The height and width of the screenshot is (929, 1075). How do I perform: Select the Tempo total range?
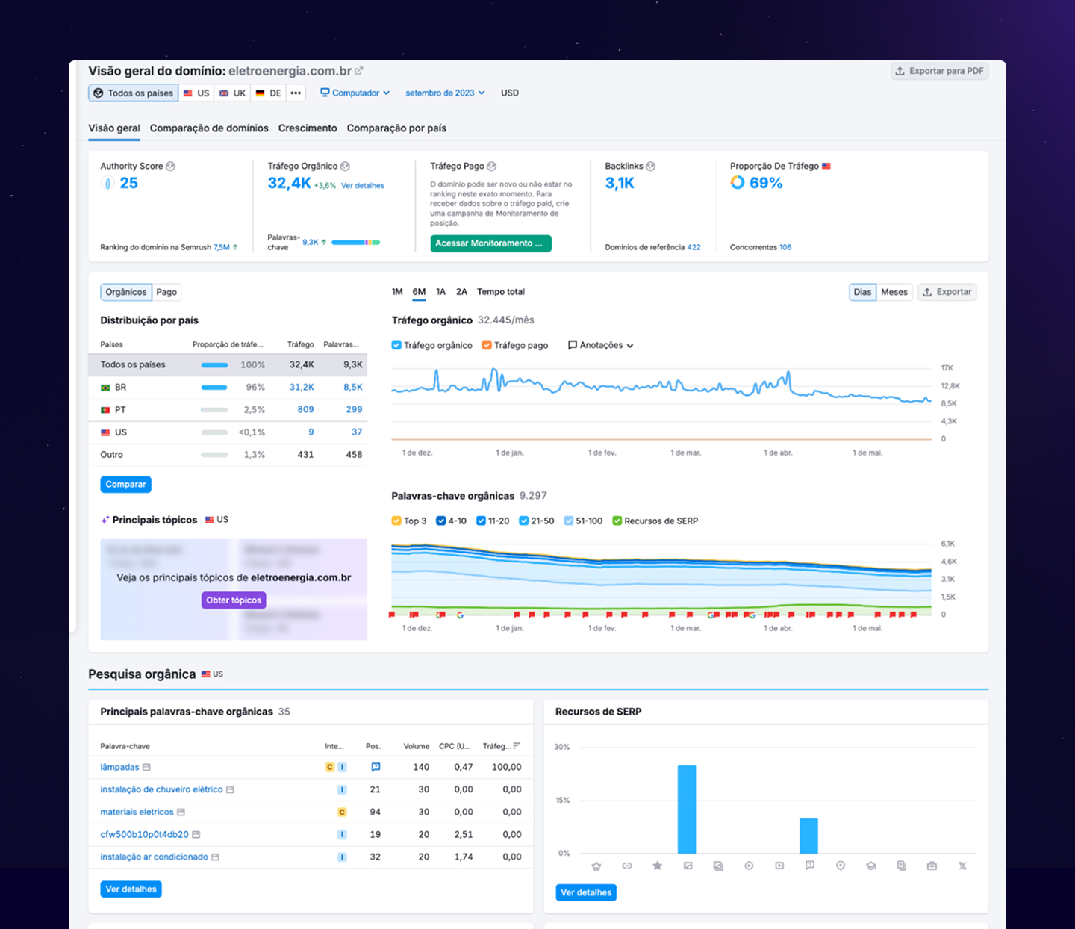[x=501, y=292]
